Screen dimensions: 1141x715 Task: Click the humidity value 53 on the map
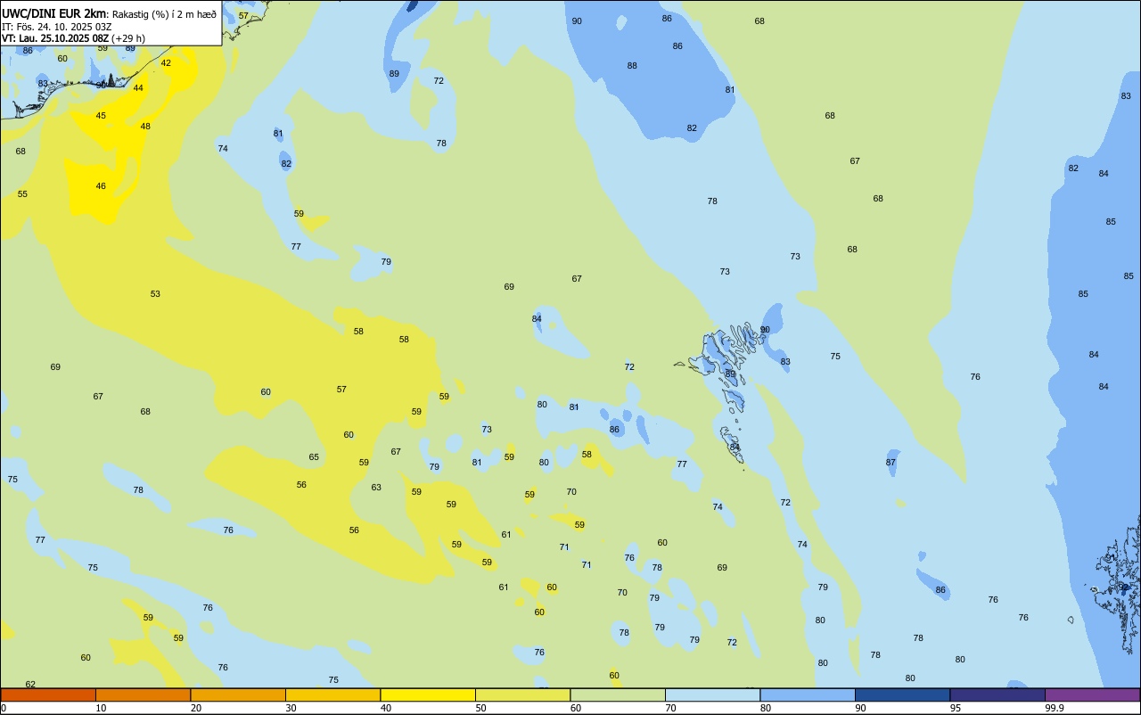[155, 293]
